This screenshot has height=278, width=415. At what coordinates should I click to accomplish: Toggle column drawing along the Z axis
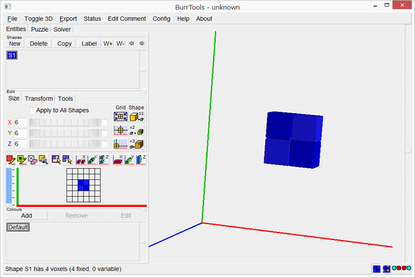(x=141, y=160)
